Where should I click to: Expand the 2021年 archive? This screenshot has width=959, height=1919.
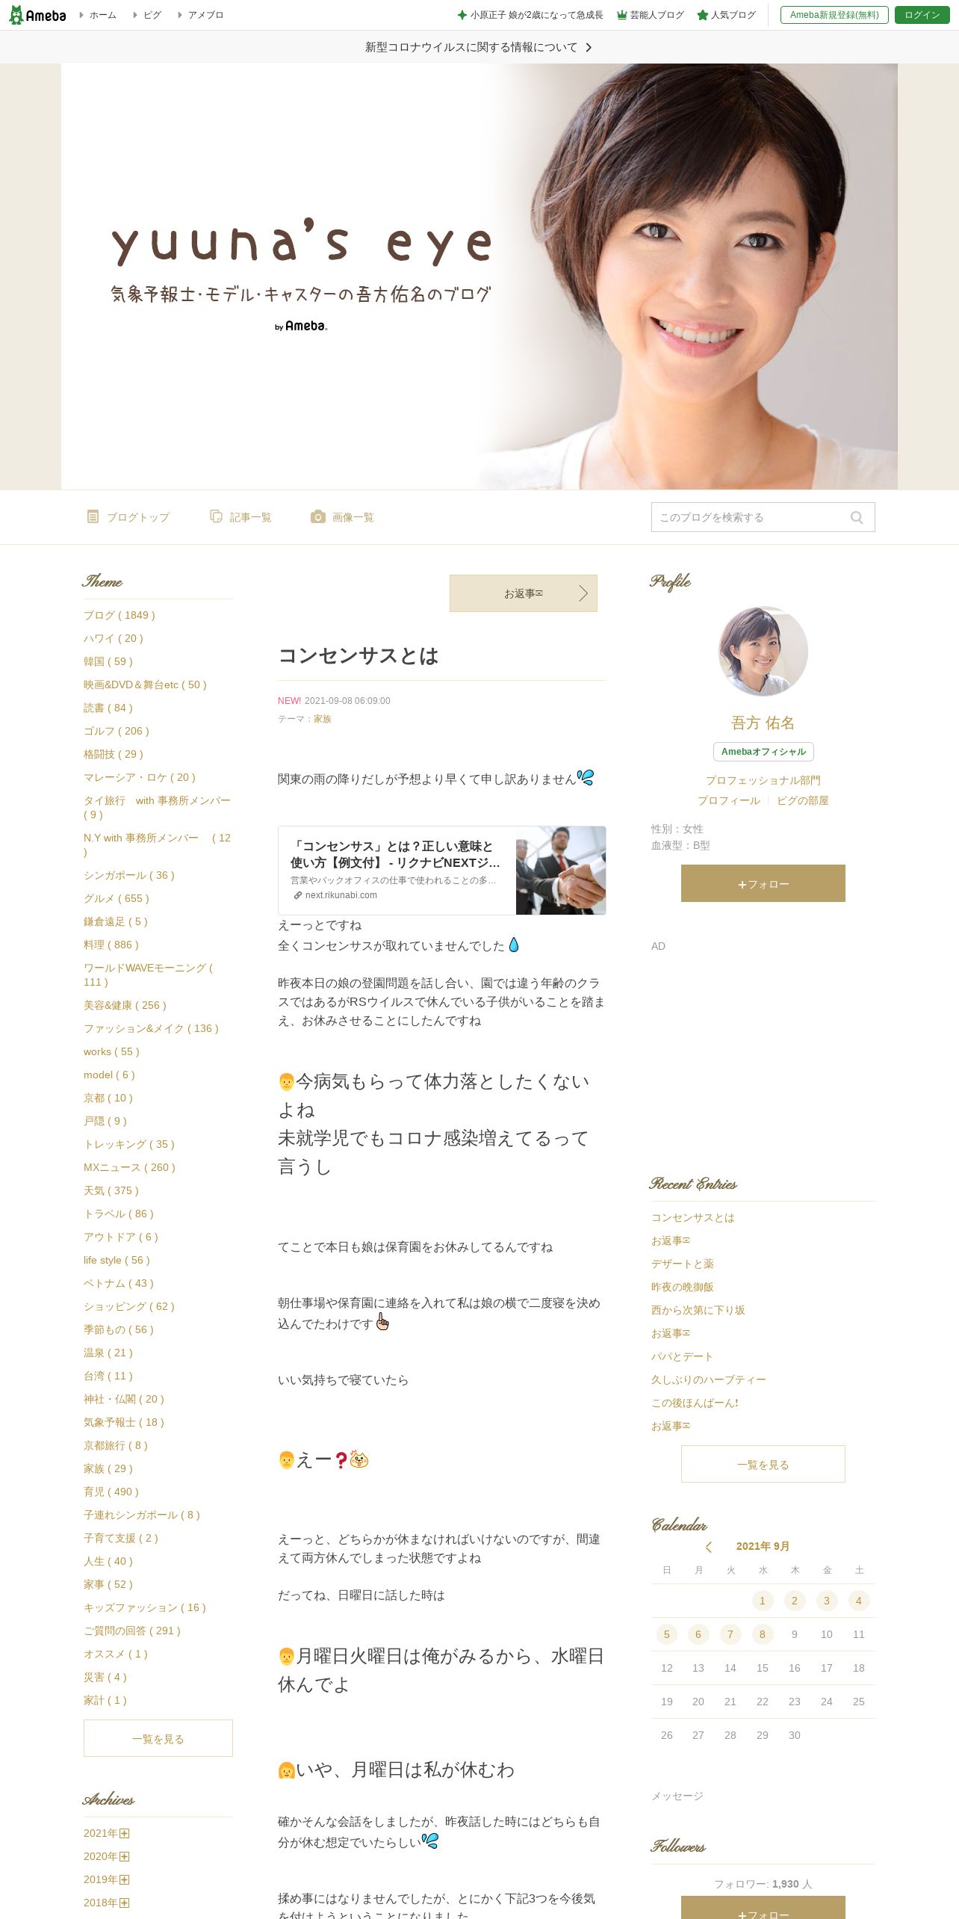(x=125, y=1833)
